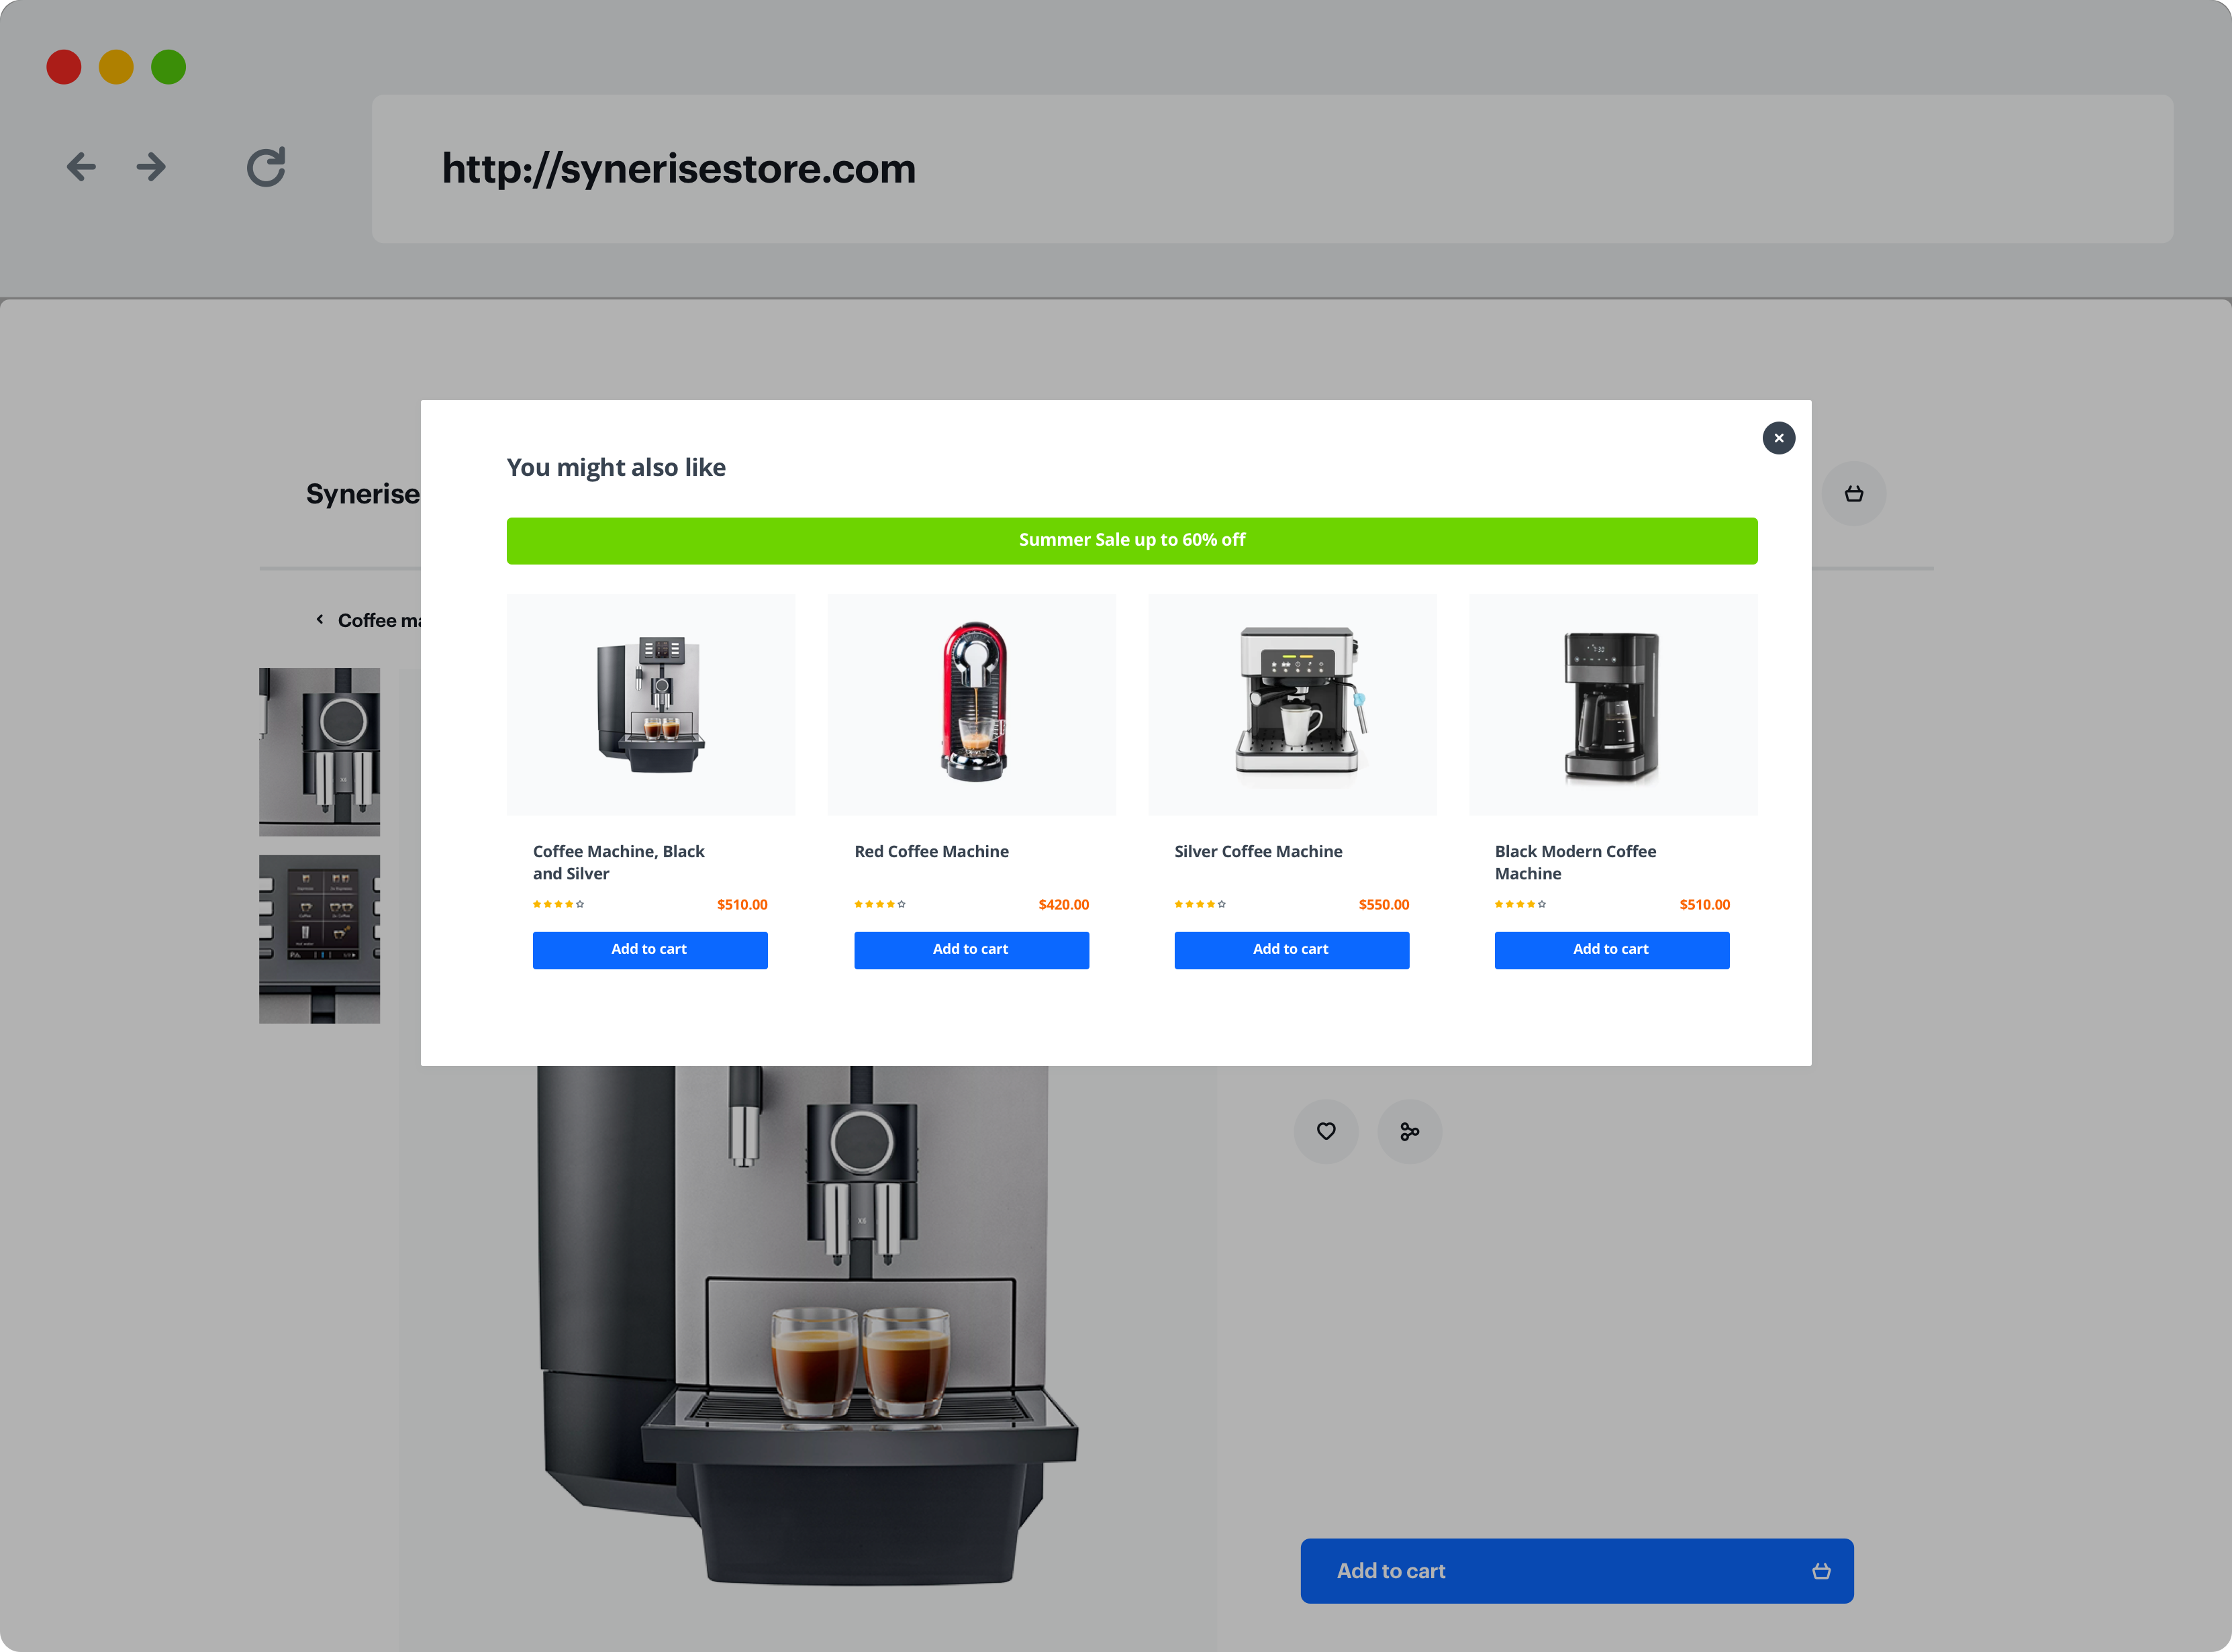The image size is (2232, 1652).
Task: Close the You might also like popup
Action: 1778,438
